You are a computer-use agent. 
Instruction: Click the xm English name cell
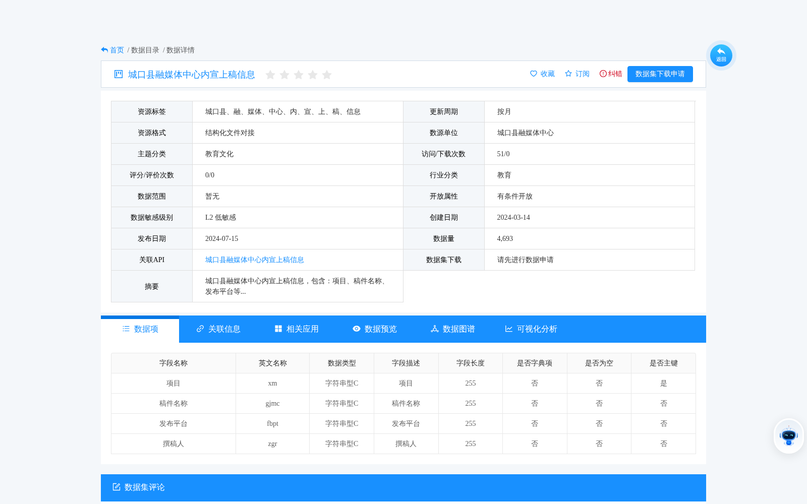pos(273,384)
